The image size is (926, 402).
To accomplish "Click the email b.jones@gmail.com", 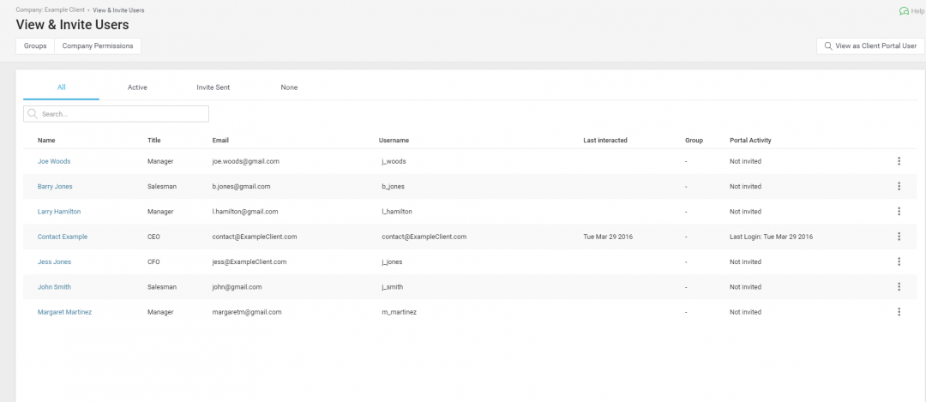I will (x=242, y=186).
